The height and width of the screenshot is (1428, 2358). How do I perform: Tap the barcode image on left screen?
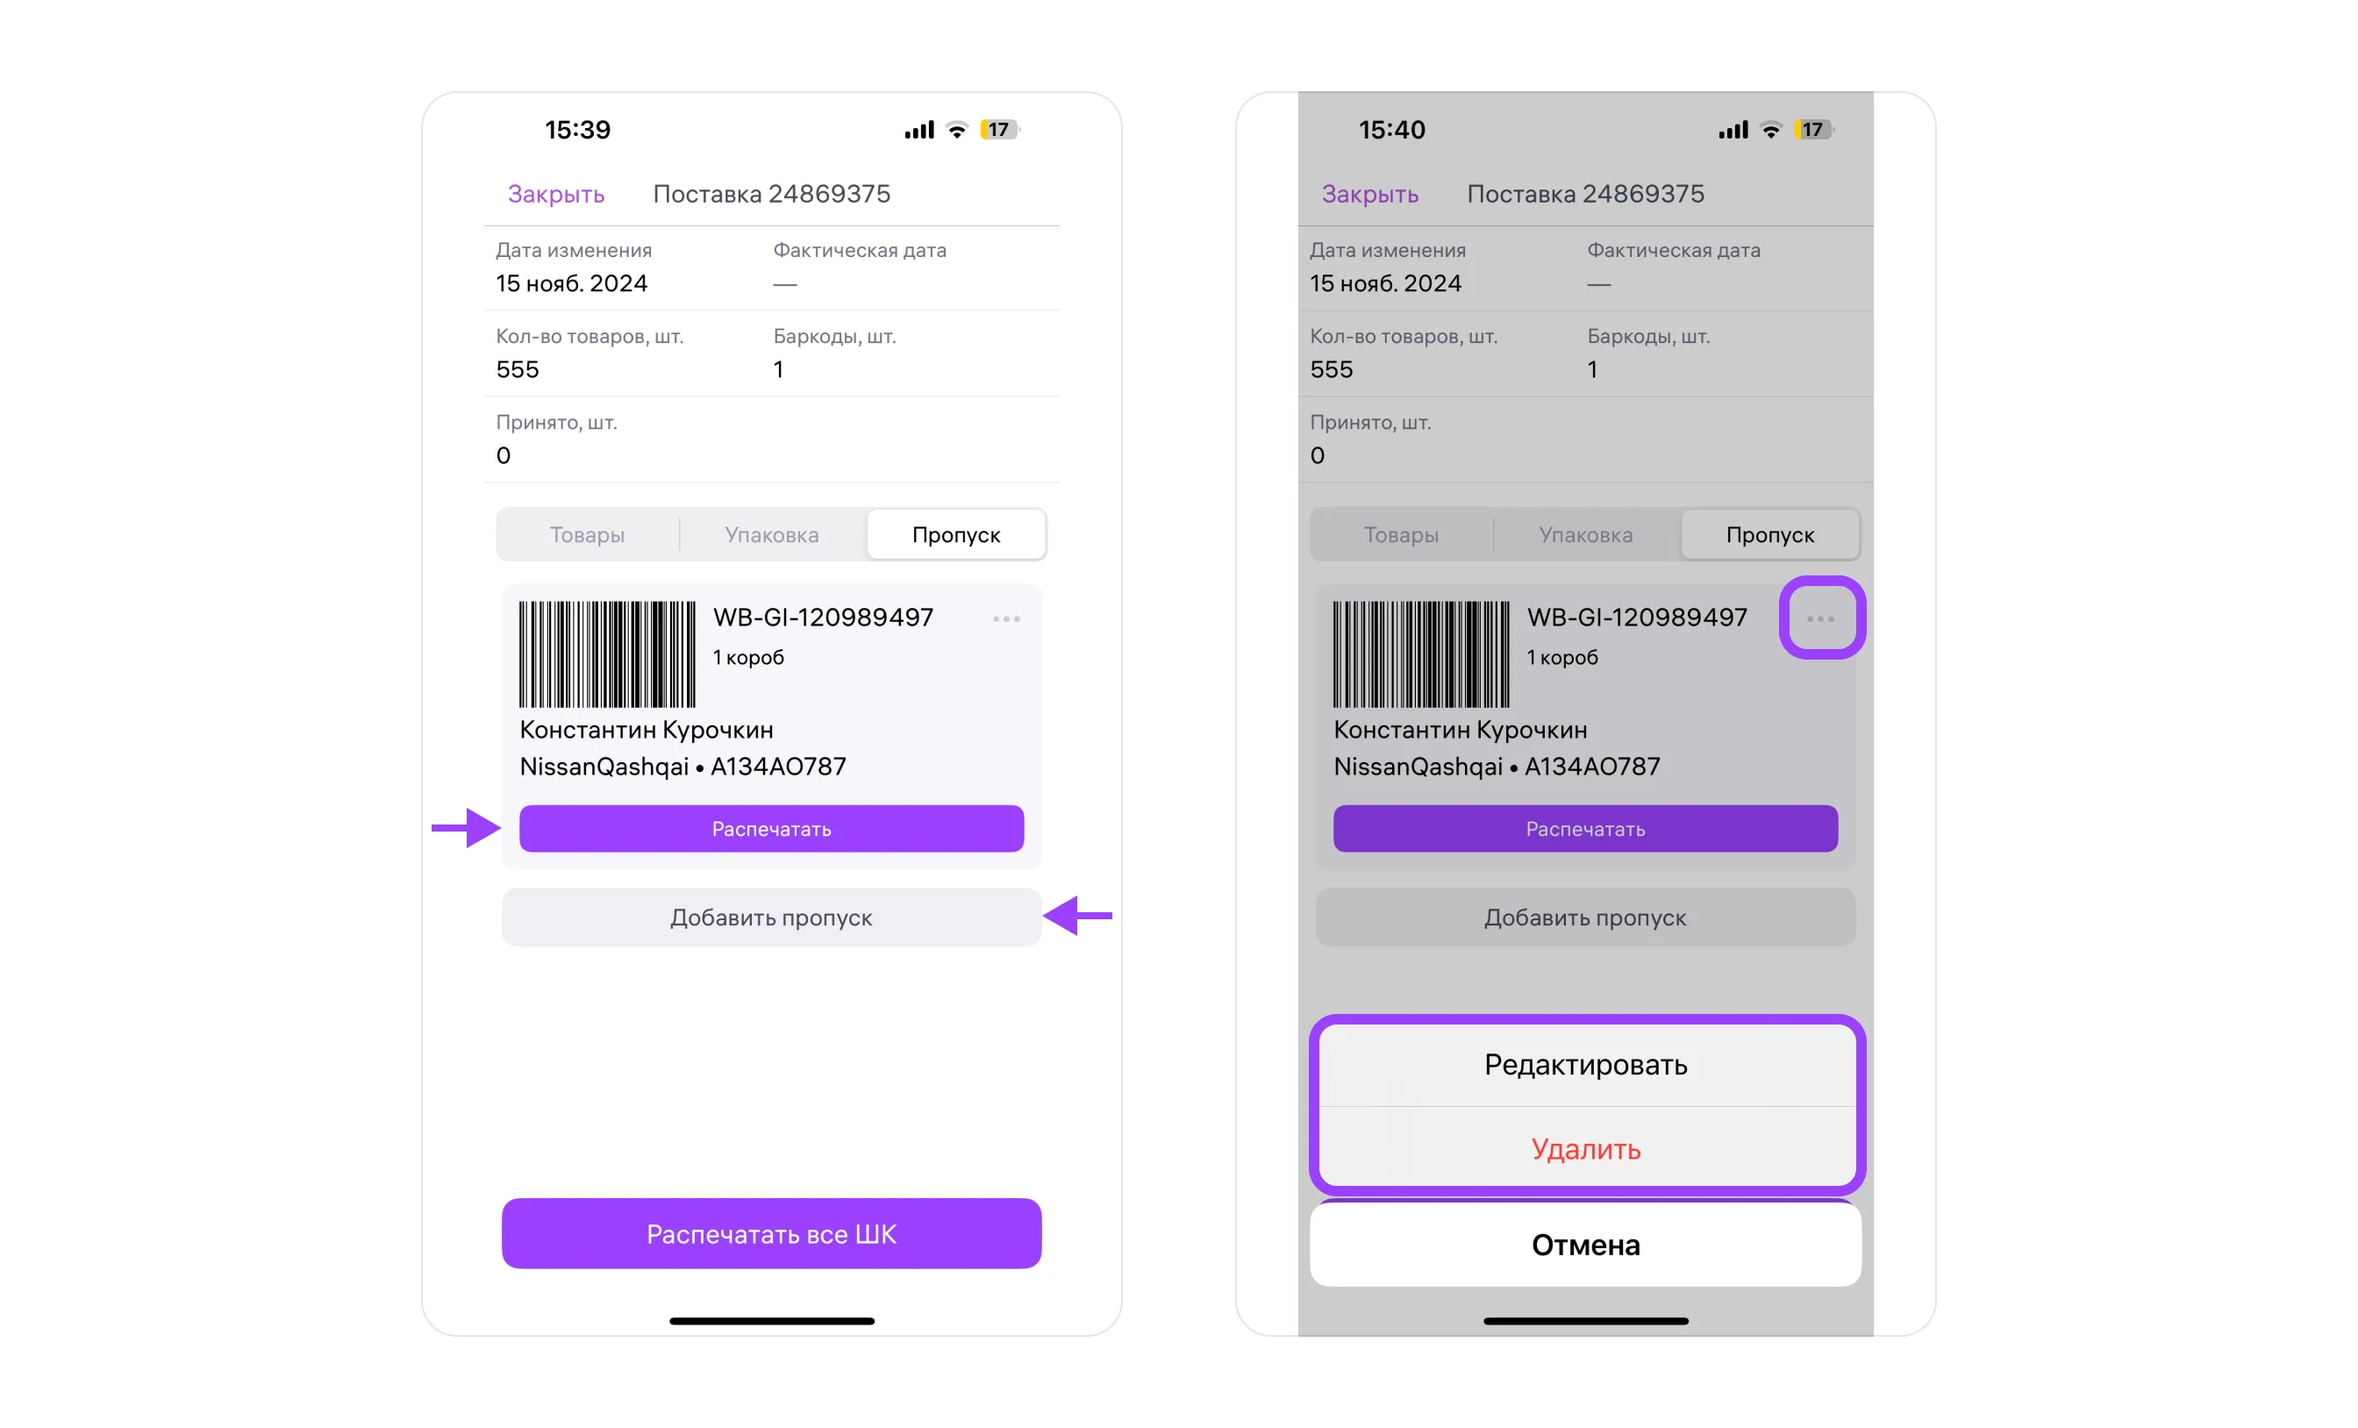point(607,653)
